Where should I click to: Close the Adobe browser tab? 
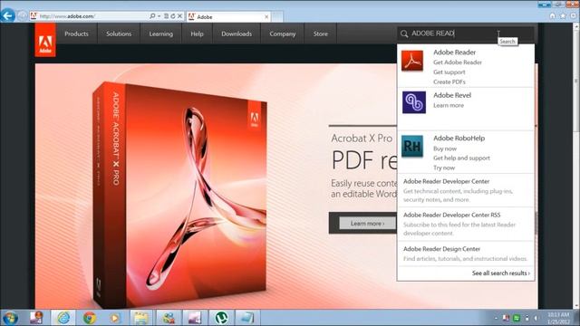[266, 16]
